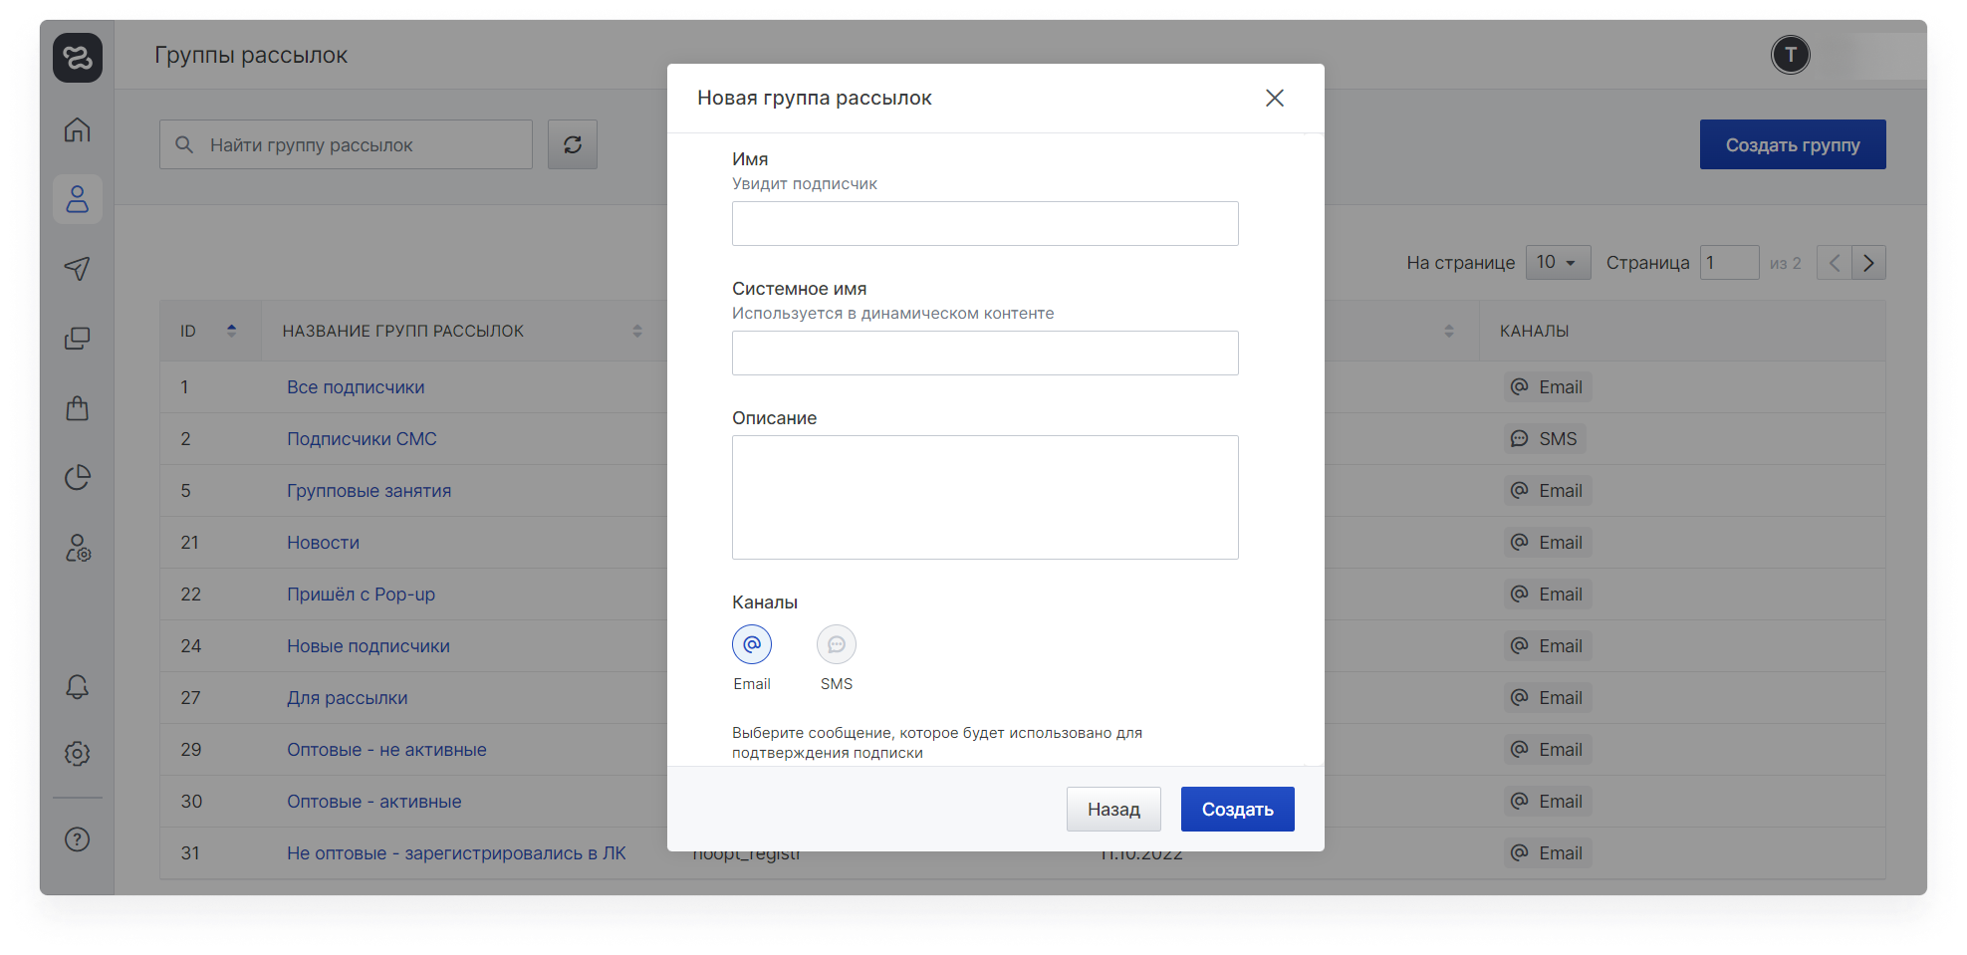
Task: Close the new mailing group dialog
Action: coord(1275,98)
